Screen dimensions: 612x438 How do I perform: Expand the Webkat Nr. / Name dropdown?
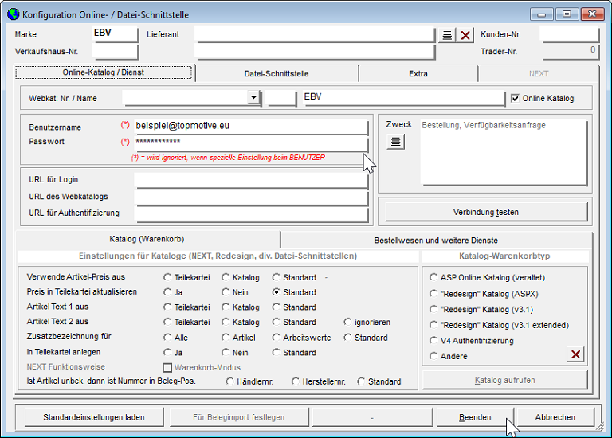[253, 96]
